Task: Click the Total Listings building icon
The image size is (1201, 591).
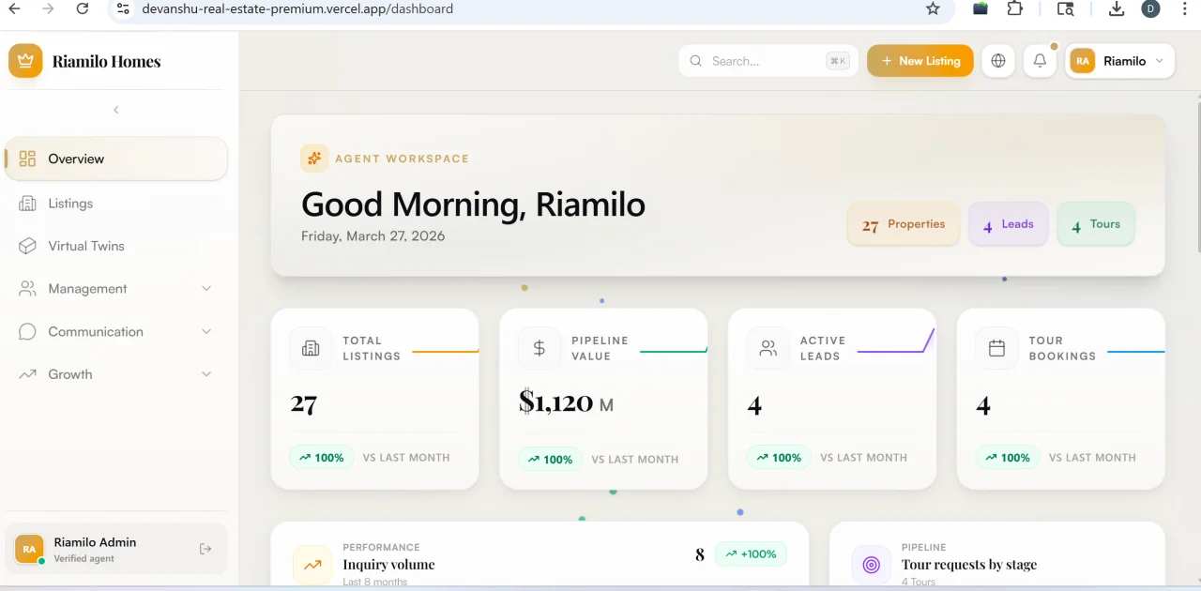Action: point(311,349)
